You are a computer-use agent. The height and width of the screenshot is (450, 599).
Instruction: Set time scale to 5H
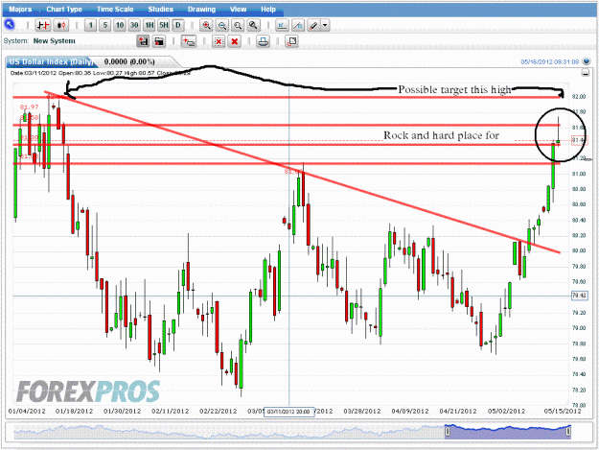[x=164, y=26]
